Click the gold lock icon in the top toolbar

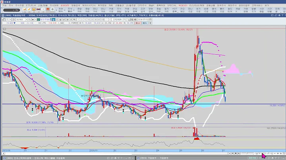coord(34,9)
